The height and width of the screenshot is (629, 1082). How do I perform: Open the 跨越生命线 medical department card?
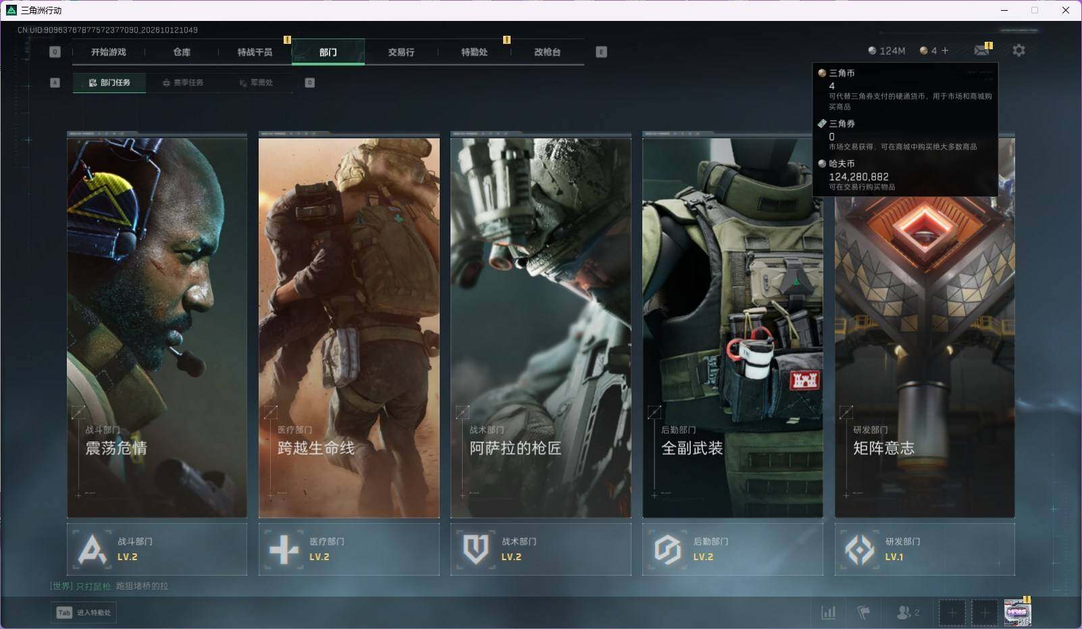coord(349,325)
